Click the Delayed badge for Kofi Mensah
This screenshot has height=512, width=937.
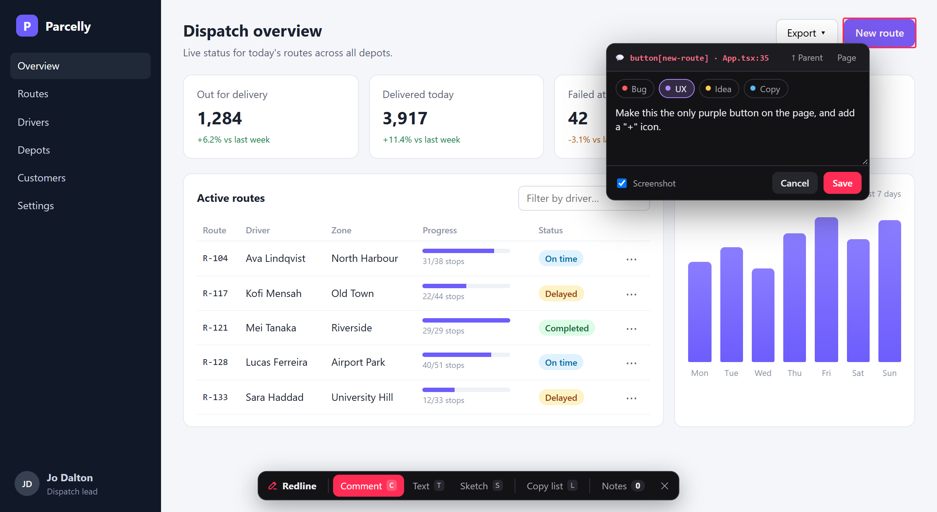[561, 294]
